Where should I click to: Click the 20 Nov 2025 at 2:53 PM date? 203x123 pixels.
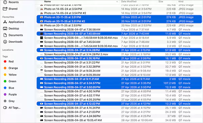click(136, 25)
